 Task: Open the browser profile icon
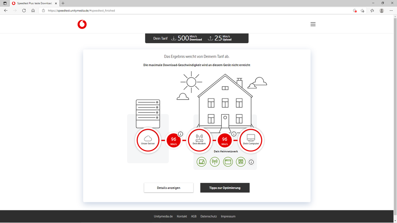point(382,11)
